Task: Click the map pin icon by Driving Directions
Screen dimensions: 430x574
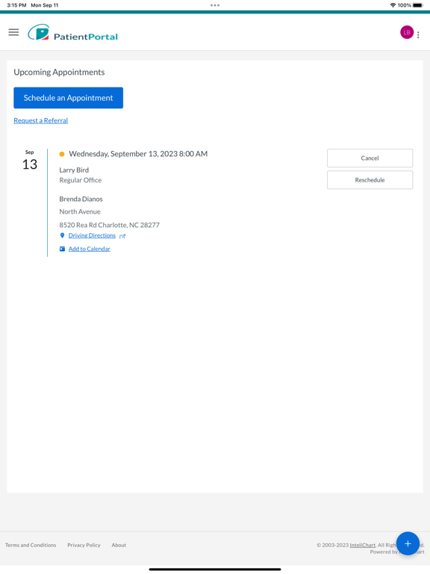Action: click(x=62, y=235)
